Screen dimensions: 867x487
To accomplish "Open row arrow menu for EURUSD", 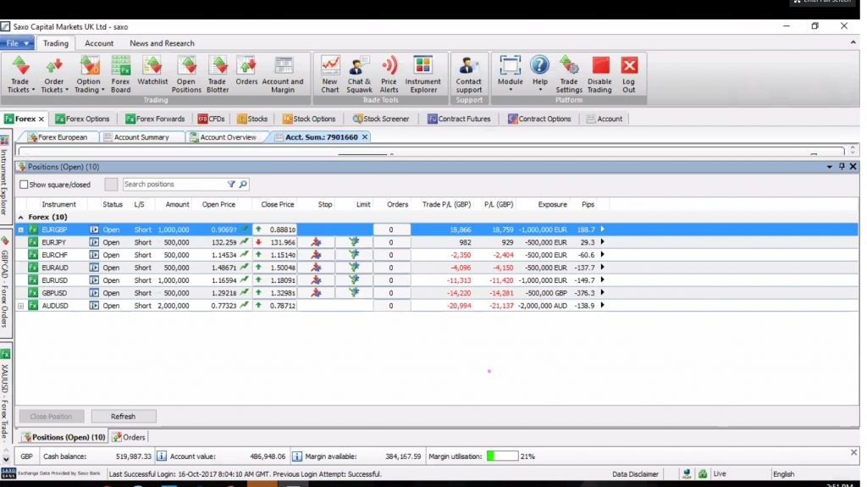I will pyautogui.click(x=602, y=280).
